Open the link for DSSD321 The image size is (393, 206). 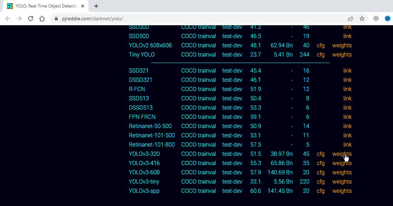click(347, 80)
